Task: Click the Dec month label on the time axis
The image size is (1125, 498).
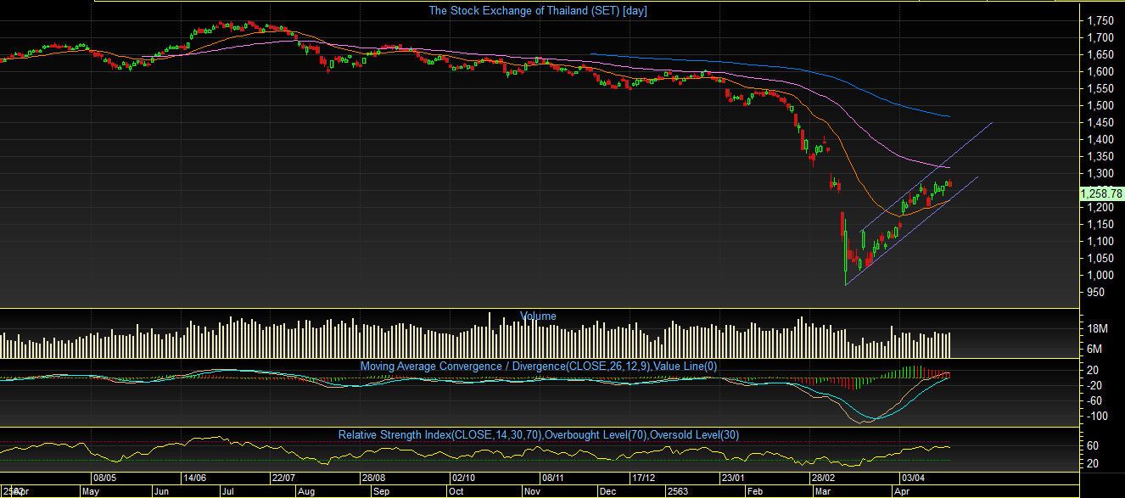Action: 607,491
